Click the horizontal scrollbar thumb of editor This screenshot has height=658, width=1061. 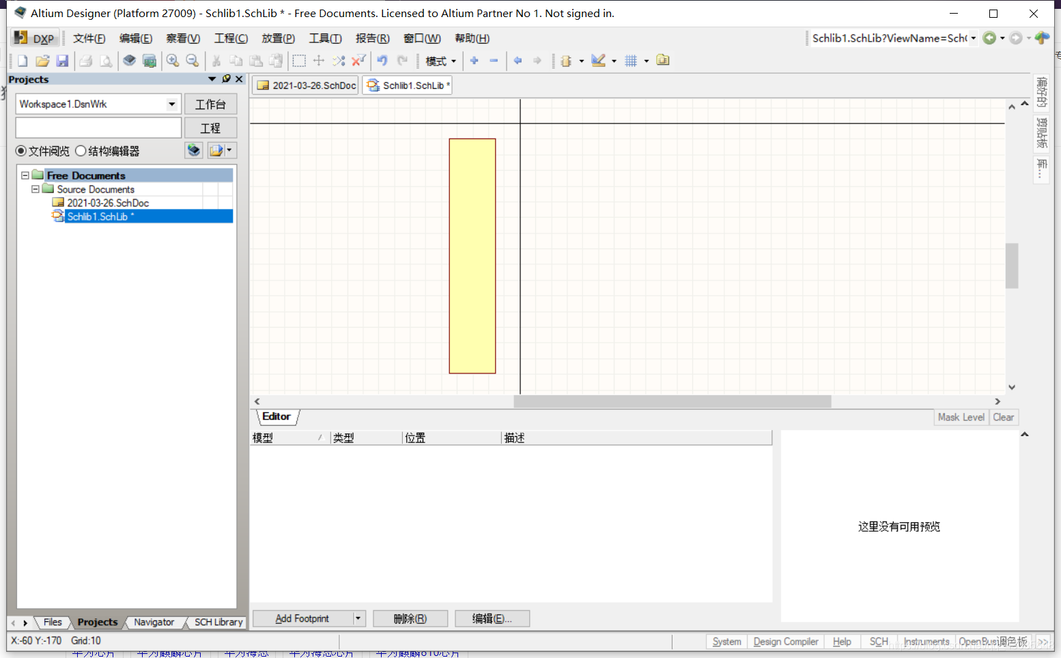coord(672,401)
